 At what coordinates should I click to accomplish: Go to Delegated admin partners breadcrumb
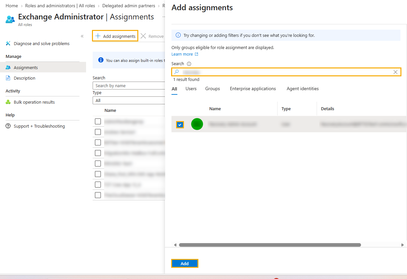129,6
